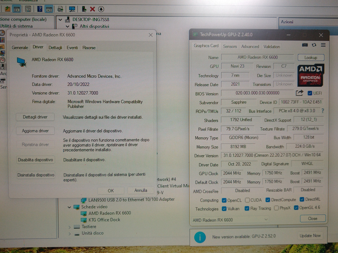This screenshot has height=253, width=338.
Task: Toggle the DirectCompute checkbox
Action: [x=268, y=200]
